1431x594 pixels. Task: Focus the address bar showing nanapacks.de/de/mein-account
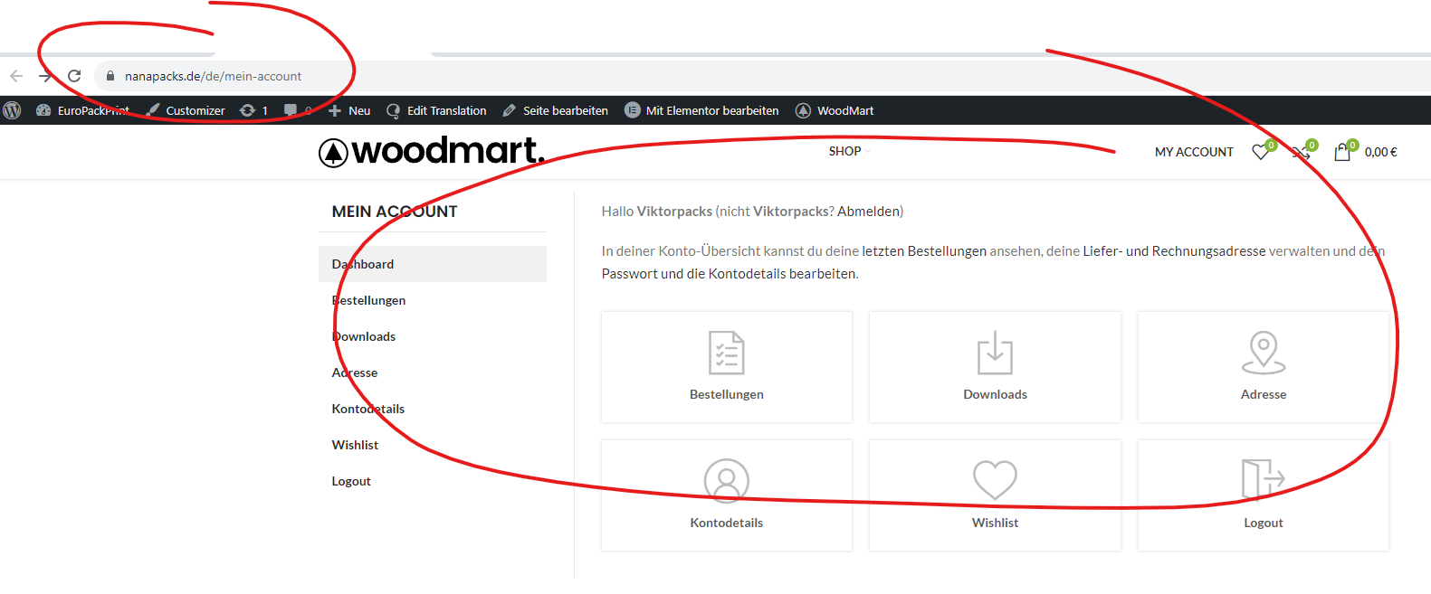760,76
